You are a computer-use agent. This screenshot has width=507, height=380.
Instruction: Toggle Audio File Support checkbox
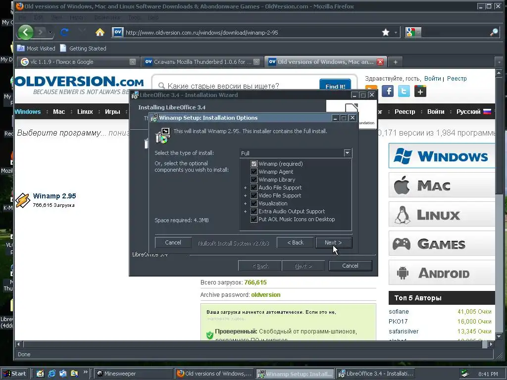[254, 188]
